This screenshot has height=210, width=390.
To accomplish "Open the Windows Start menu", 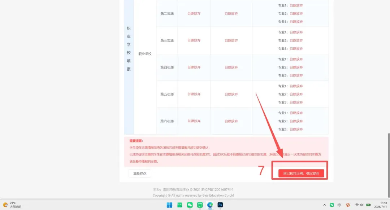I will click(x=169, y=205).
